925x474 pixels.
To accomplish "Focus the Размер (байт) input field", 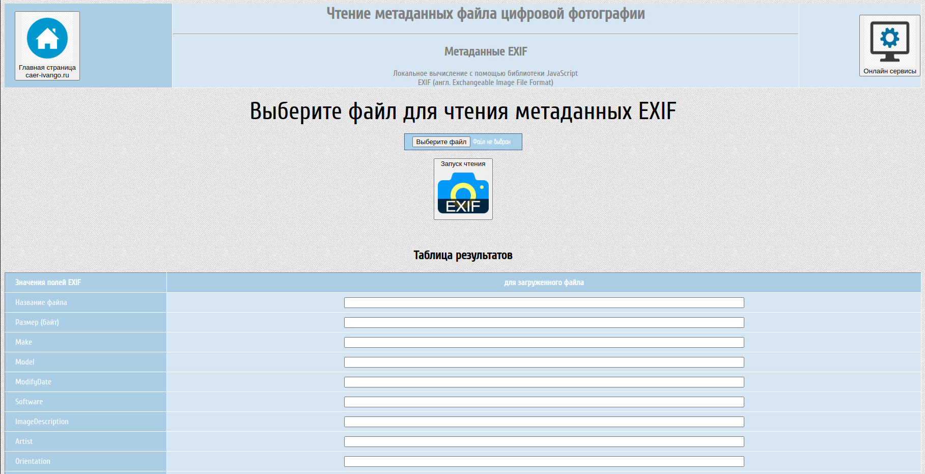I will tap(544, 323).
